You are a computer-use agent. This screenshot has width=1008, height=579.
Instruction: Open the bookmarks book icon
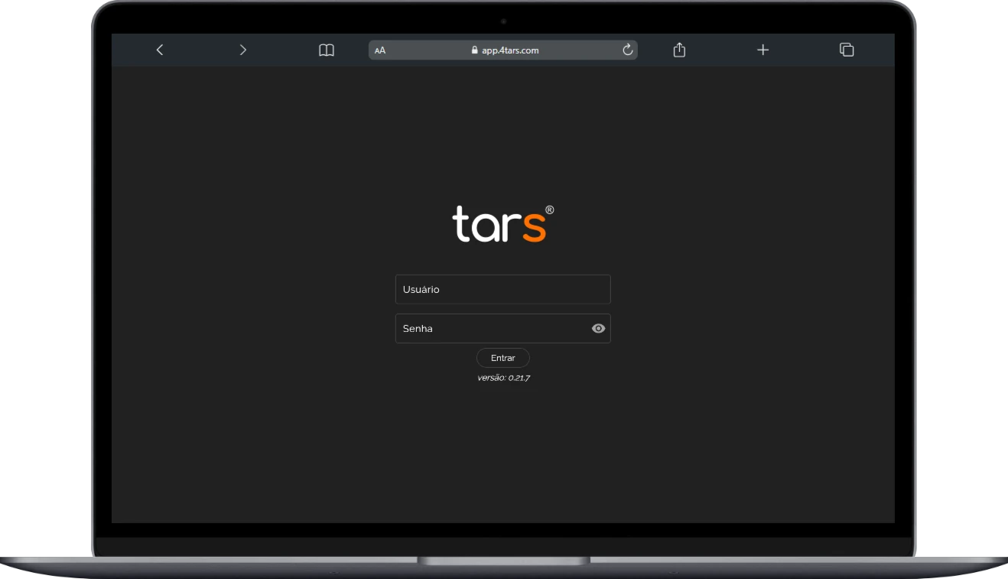click(x=327, y=50)
